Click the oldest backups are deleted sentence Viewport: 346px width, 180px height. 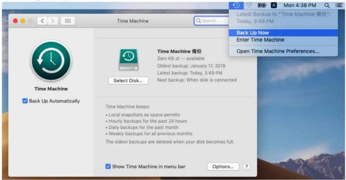[x=170, y=142]
